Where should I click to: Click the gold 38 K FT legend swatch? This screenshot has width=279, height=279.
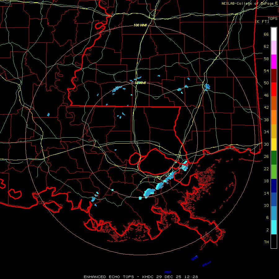click(x=274, y=131)
